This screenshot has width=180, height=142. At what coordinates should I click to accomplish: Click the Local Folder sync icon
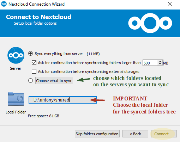(x=16, y=99)
